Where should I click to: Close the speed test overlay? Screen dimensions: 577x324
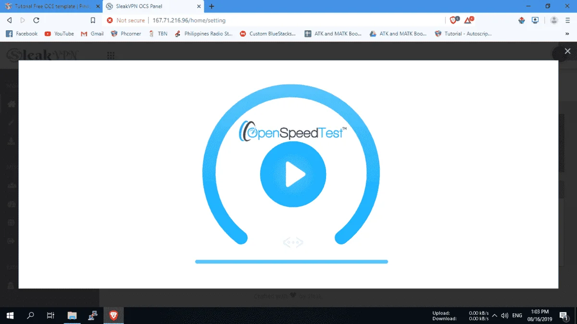pyautogui.click(x=567, y=51)
